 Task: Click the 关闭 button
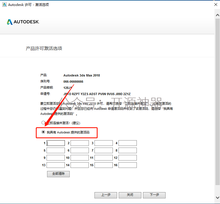tap(130, 195)
